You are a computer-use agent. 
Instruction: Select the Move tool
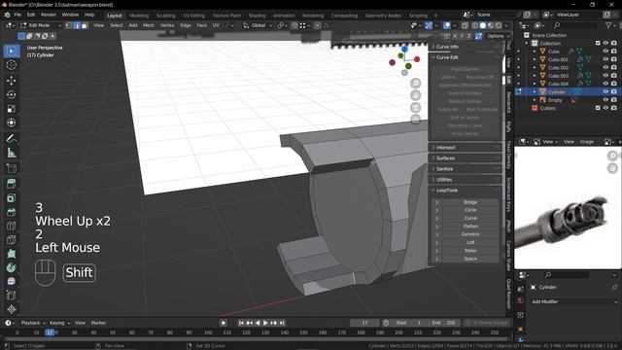click(11, 81)
